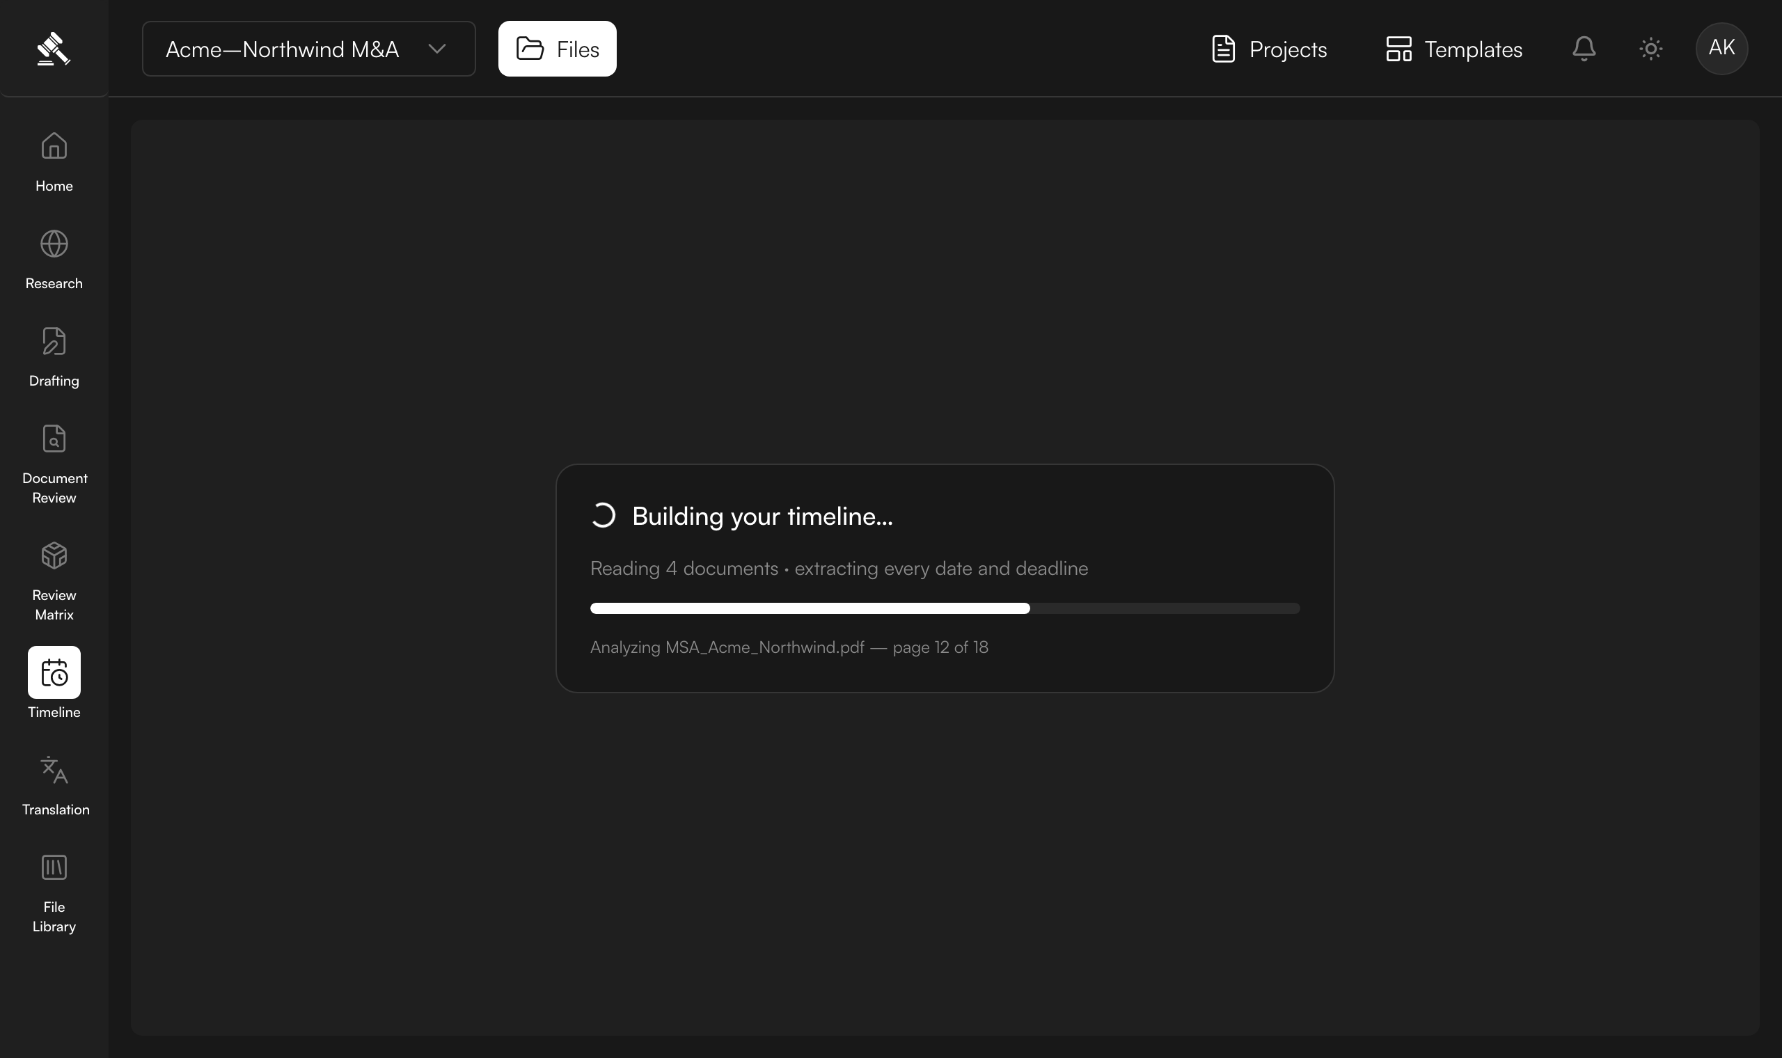Click the gavel logo icon
Viewport: 1782px width, 1058px height.
[54, 49]
